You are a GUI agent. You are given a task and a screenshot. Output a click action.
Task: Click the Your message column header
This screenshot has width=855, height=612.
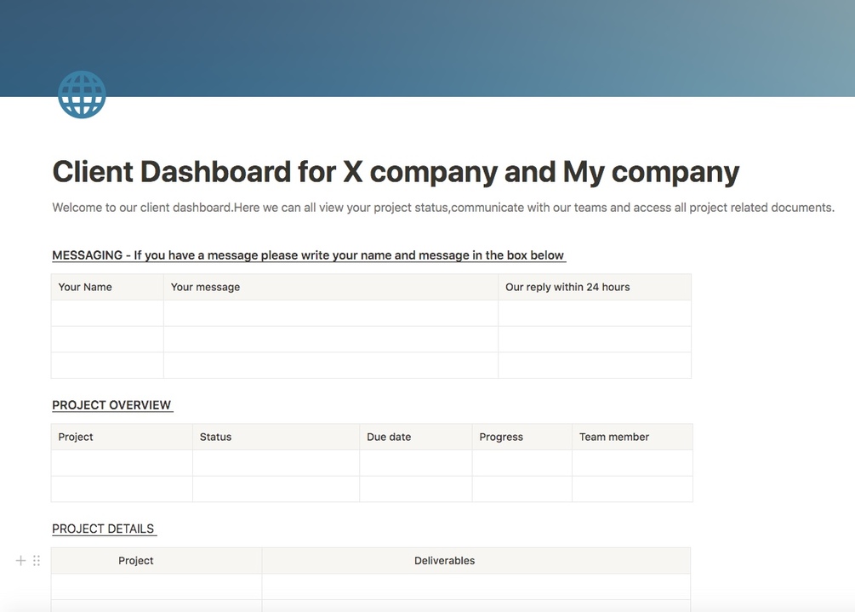tap(205, 288)
